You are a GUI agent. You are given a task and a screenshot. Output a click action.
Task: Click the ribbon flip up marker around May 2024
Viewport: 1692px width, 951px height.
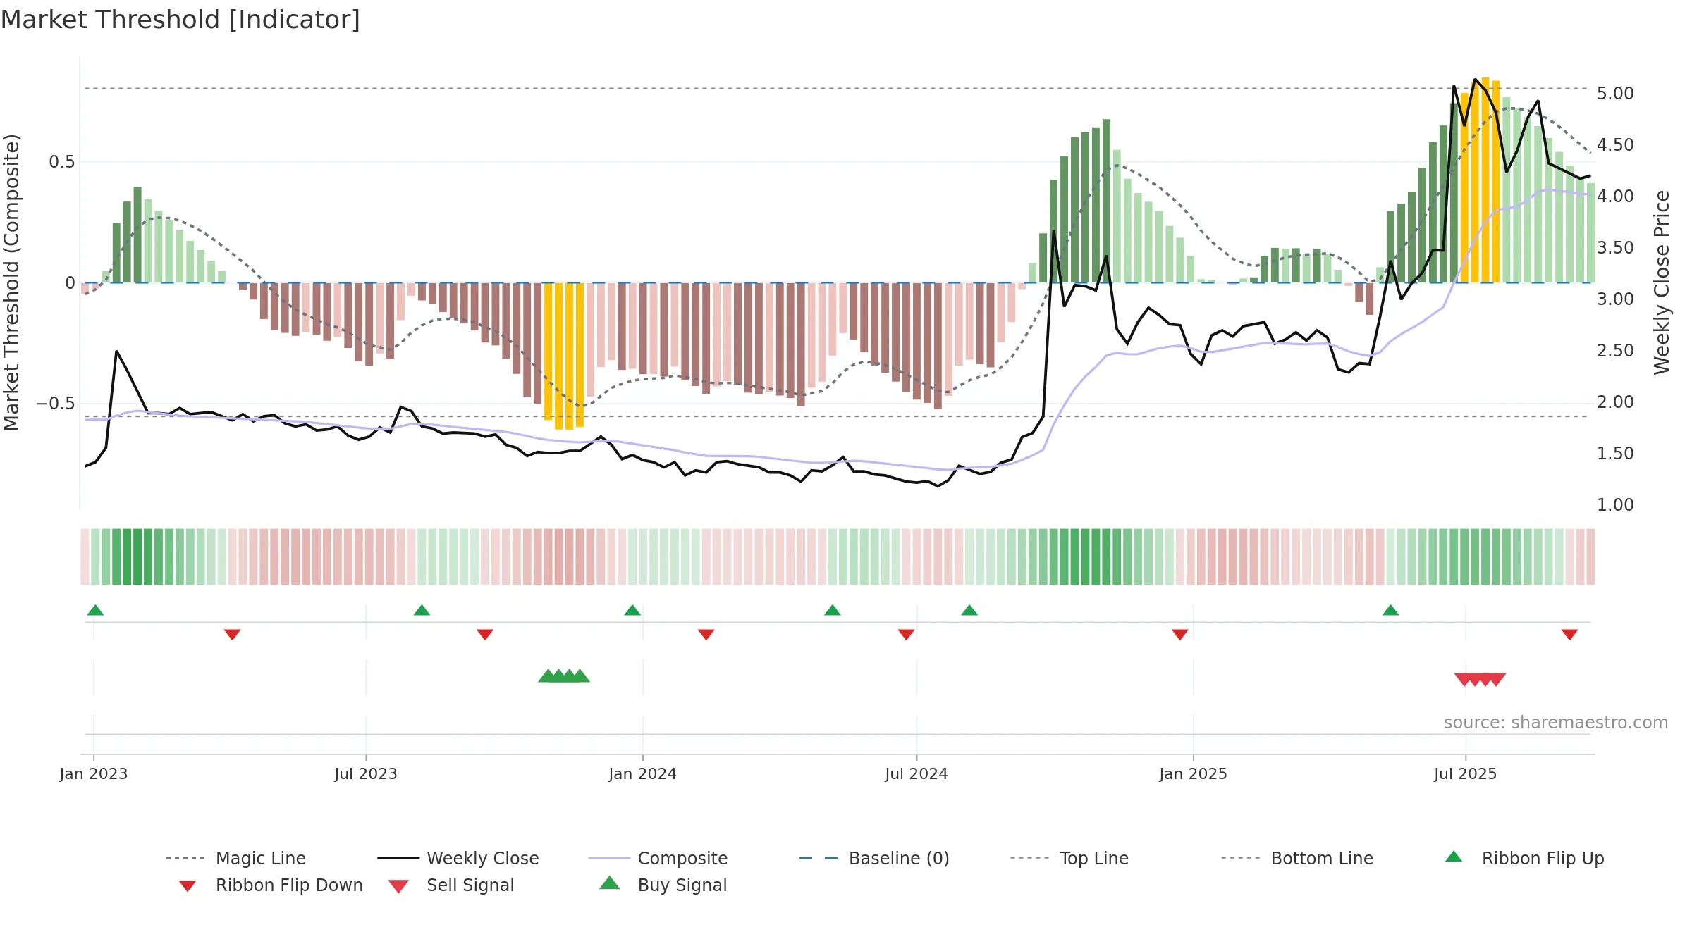[x=833, y=610]
